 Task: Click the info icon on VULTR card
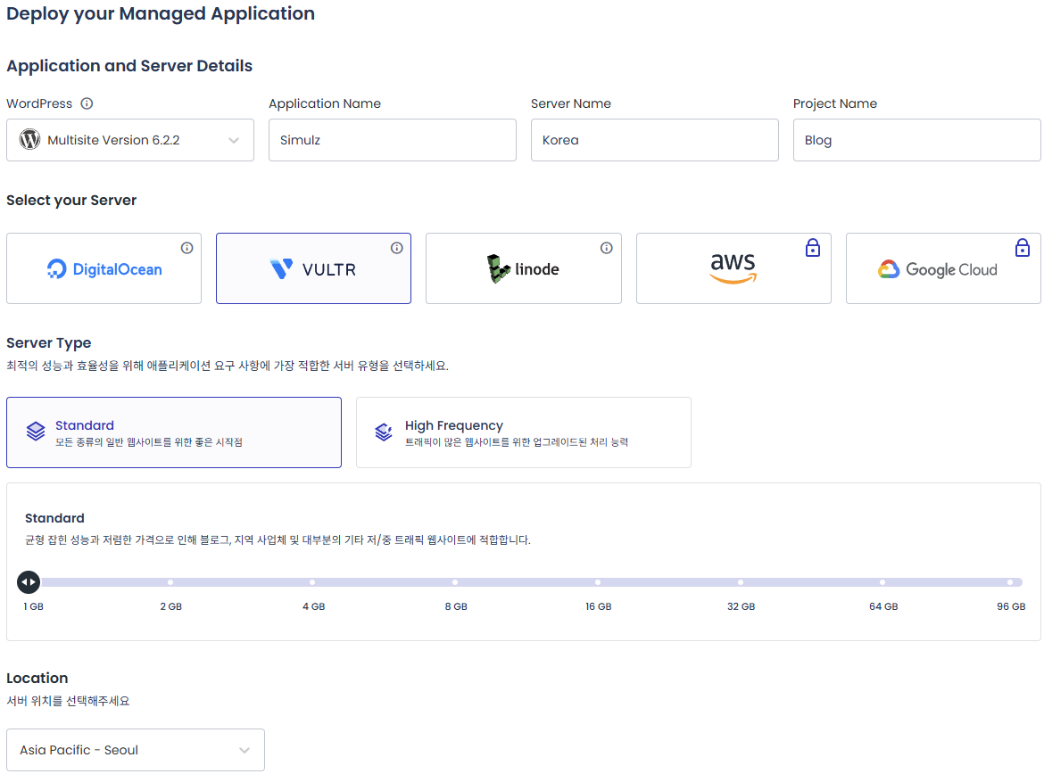click(x=397, y=248)
